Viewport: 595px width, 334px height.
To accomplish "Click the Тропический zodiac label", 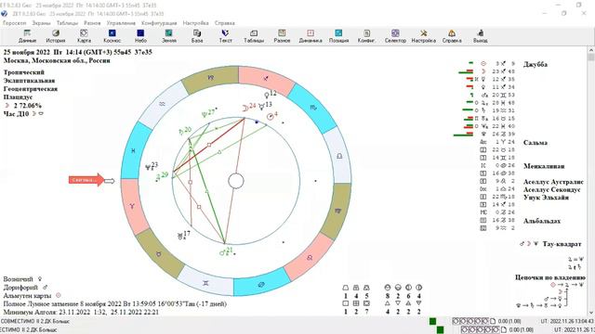I will click(24, 72).
